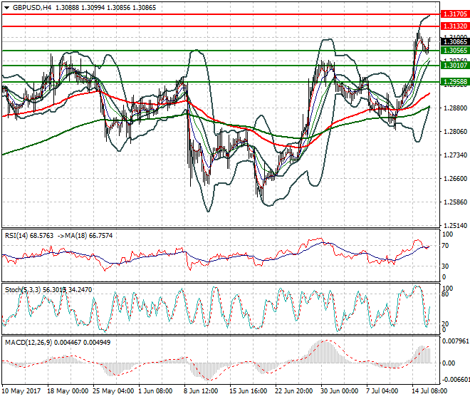Click the 1.27340 price axis value

point(455,155)
